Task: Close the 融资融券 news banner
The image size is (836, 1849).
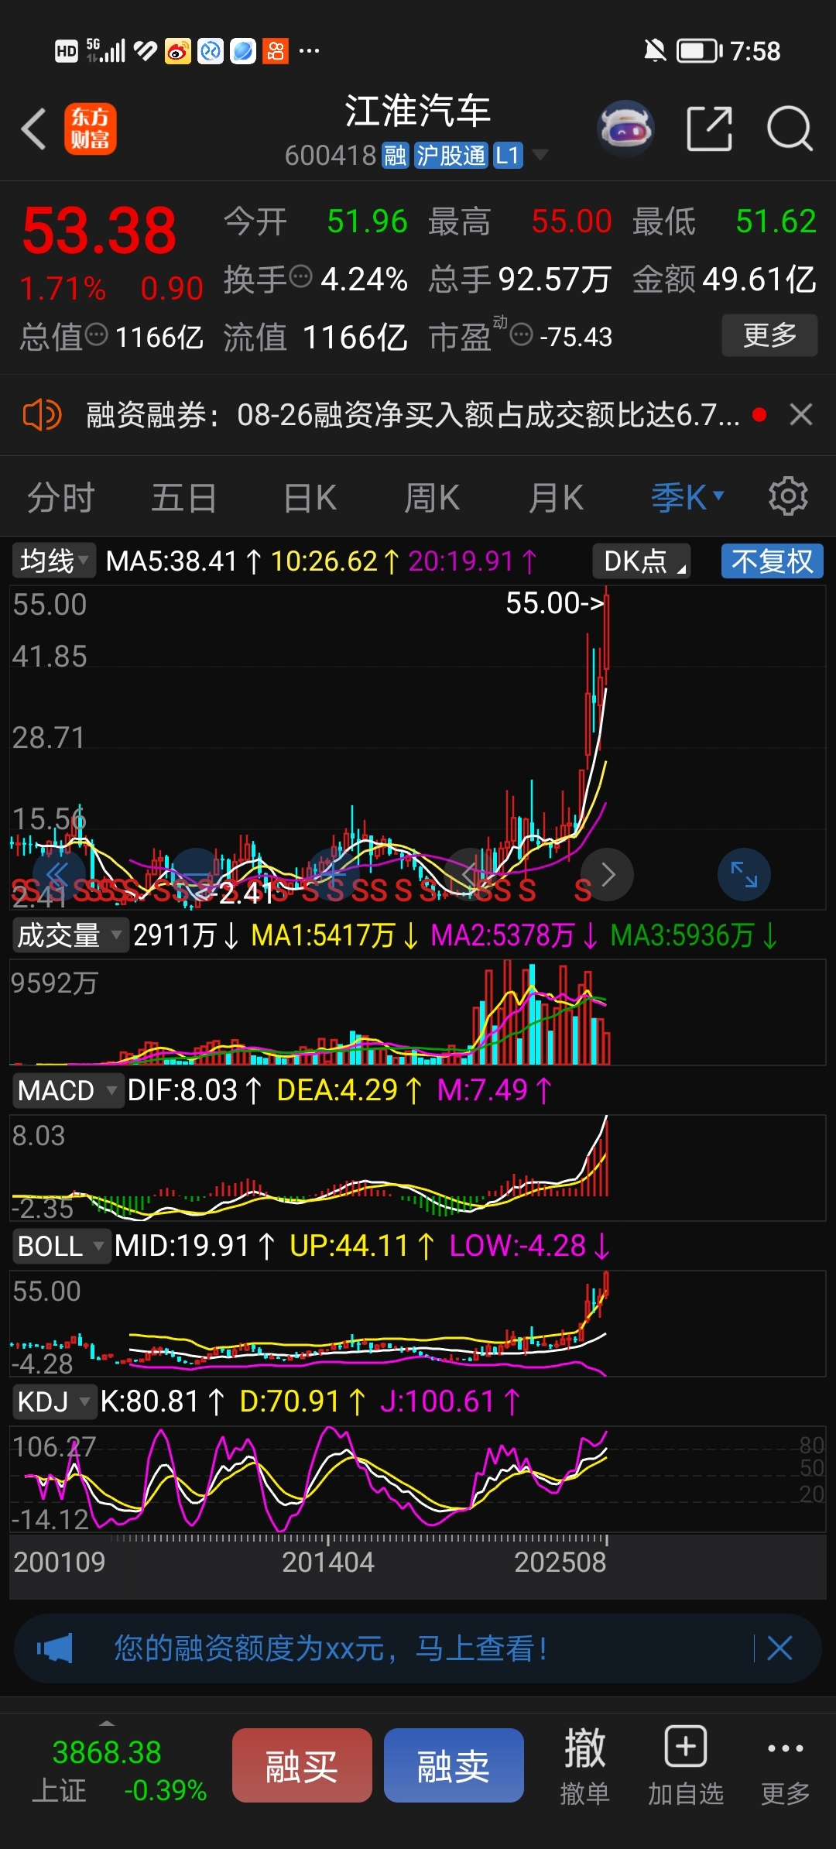Action: point(801,415)
